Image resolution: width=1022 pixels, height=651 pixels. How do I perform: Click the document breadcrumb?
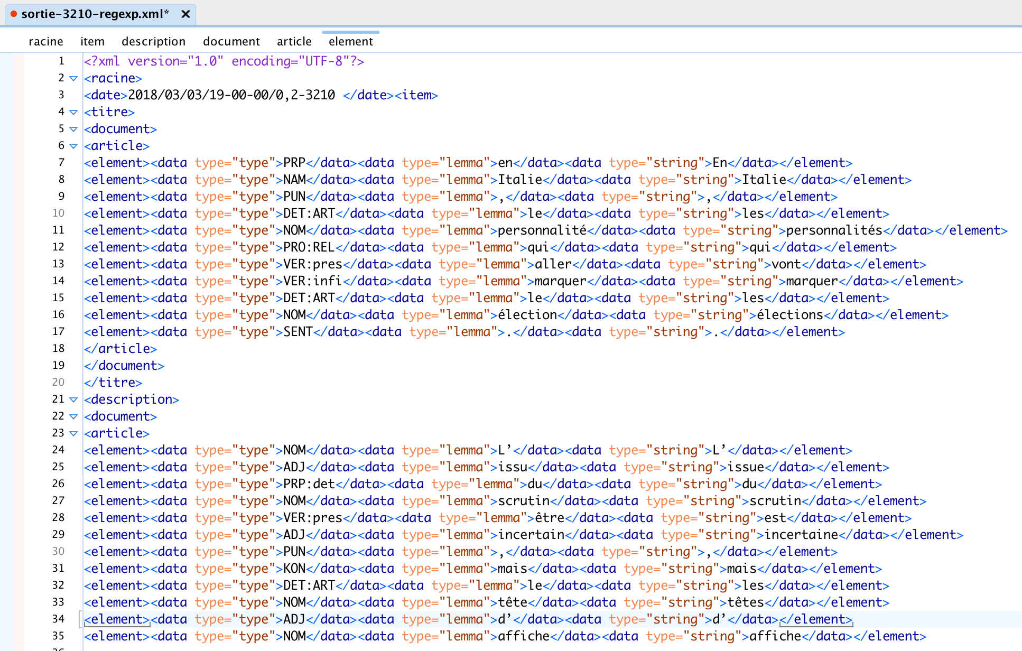pyautogui.click(x=231, y=41)
